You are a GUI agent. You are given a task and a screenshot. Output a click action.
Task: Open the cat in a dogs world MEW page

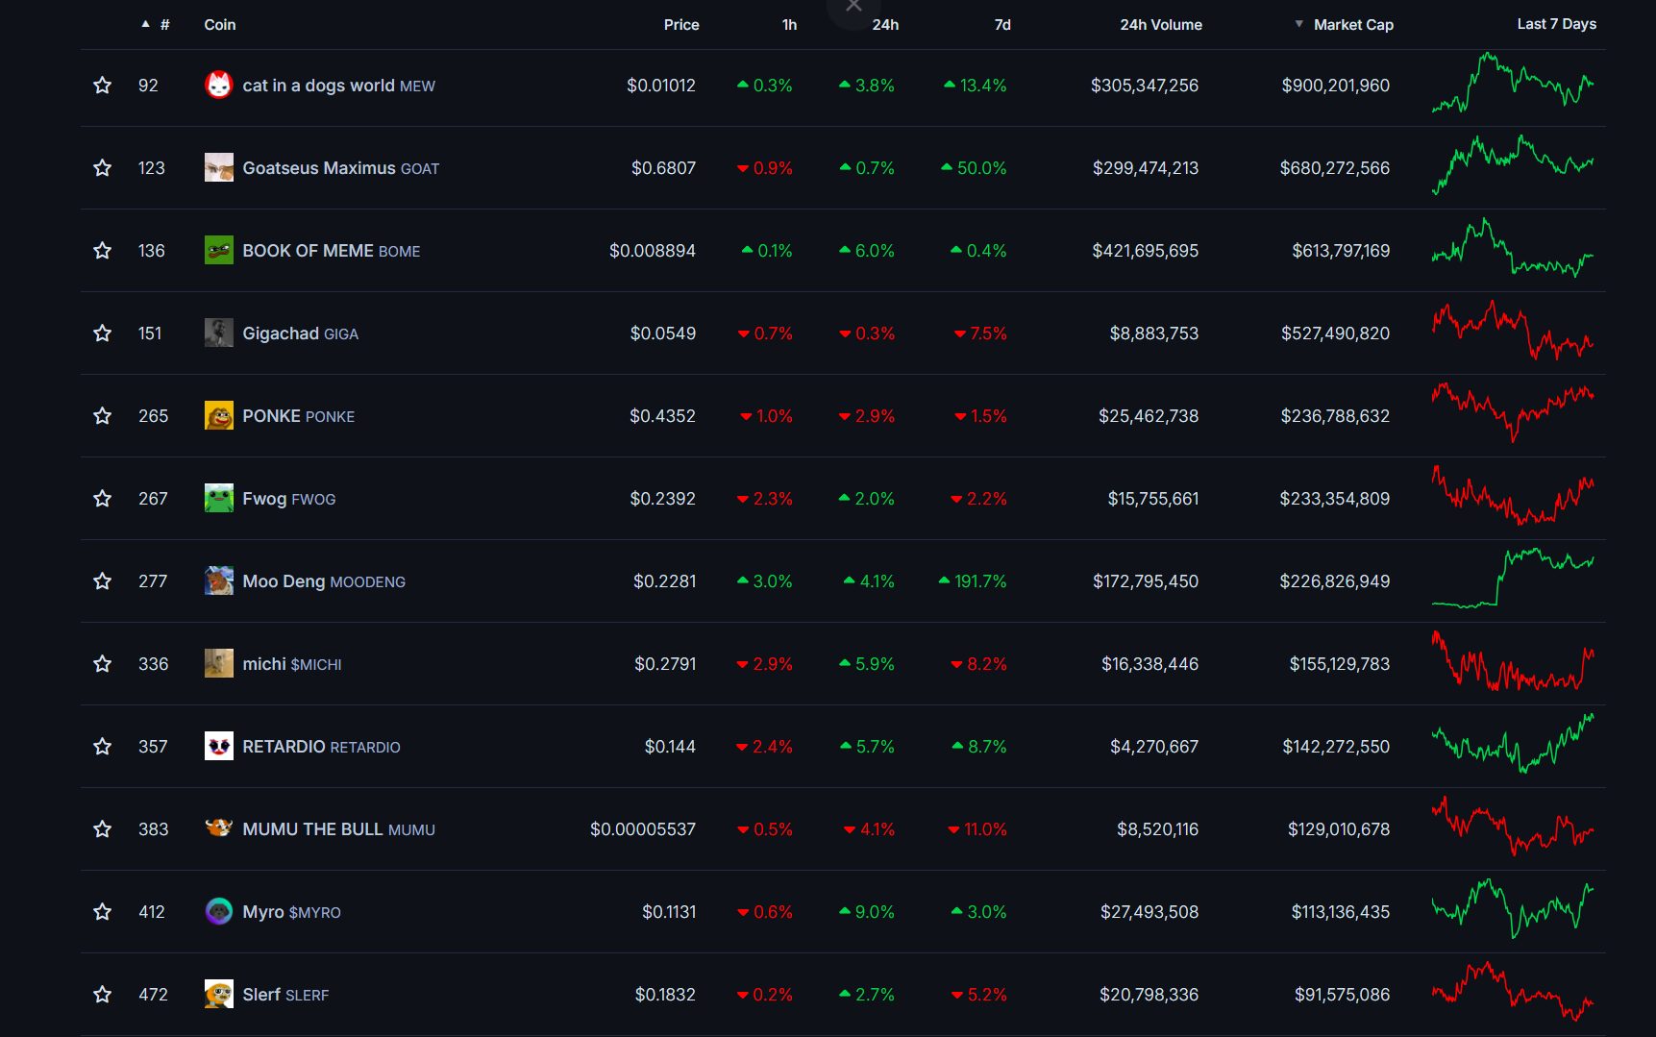point(338,86)
